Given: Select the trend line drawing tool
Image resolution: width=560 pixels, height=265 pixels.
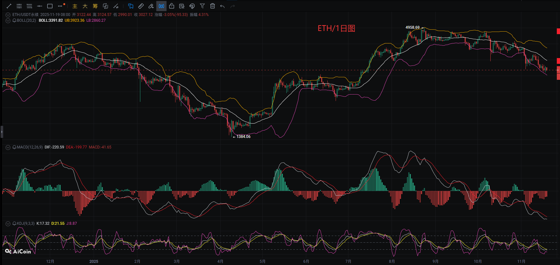Looking at the screenshot, I should [9, 6].
